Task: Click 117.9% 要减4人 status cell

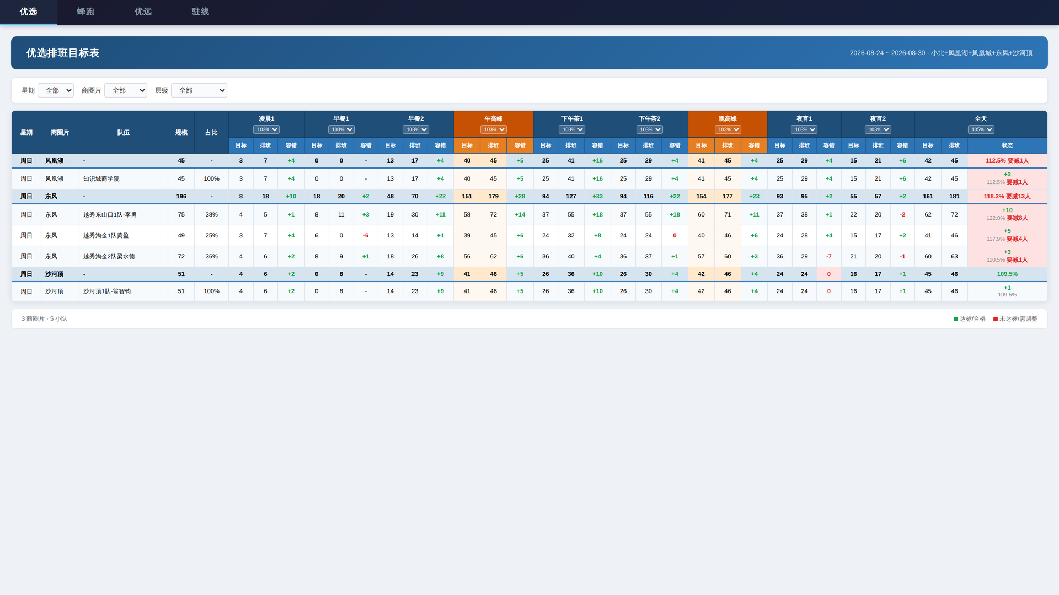Action: [1007, 236]
